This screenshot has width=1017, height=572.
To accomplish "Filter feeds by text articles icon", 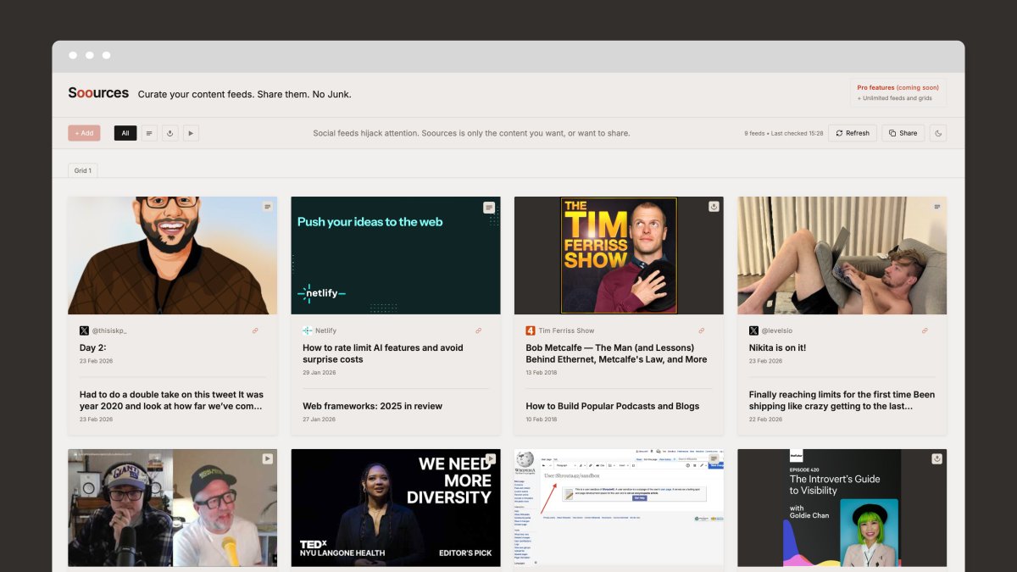I will [149, 133].
